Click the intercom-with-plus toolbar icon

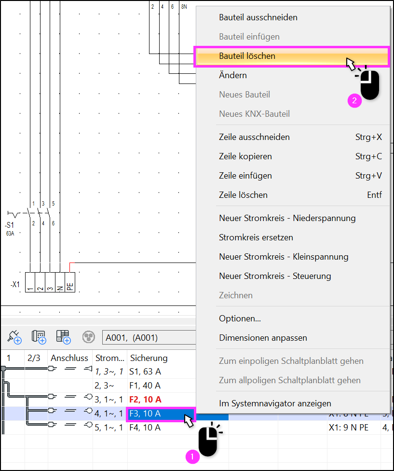[x=39, y=337]
